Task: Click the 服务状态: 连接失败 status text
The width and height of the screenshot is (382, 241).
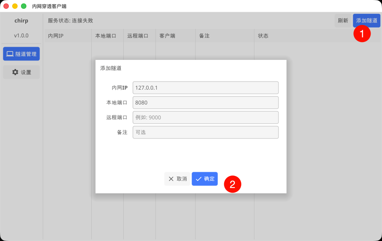Action: (x=70, y=21)
